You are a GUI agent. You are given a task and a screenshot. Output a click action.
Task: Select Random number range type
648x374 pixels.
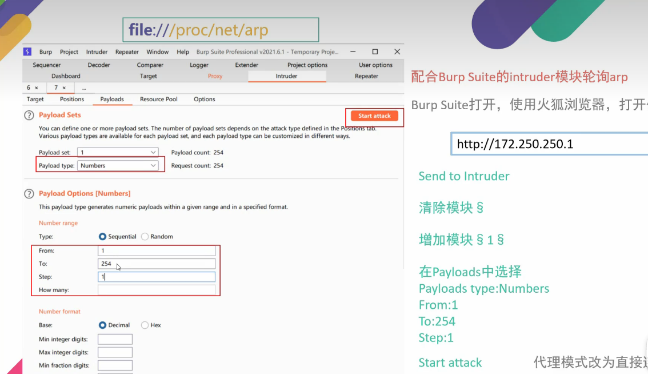[145, 237]
